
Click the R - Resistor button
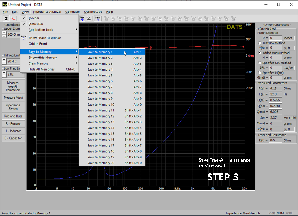13,124
